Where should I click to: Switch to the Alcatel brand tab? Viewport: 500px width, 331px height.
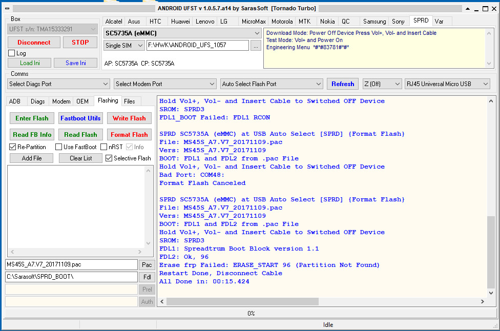point(114,22)
